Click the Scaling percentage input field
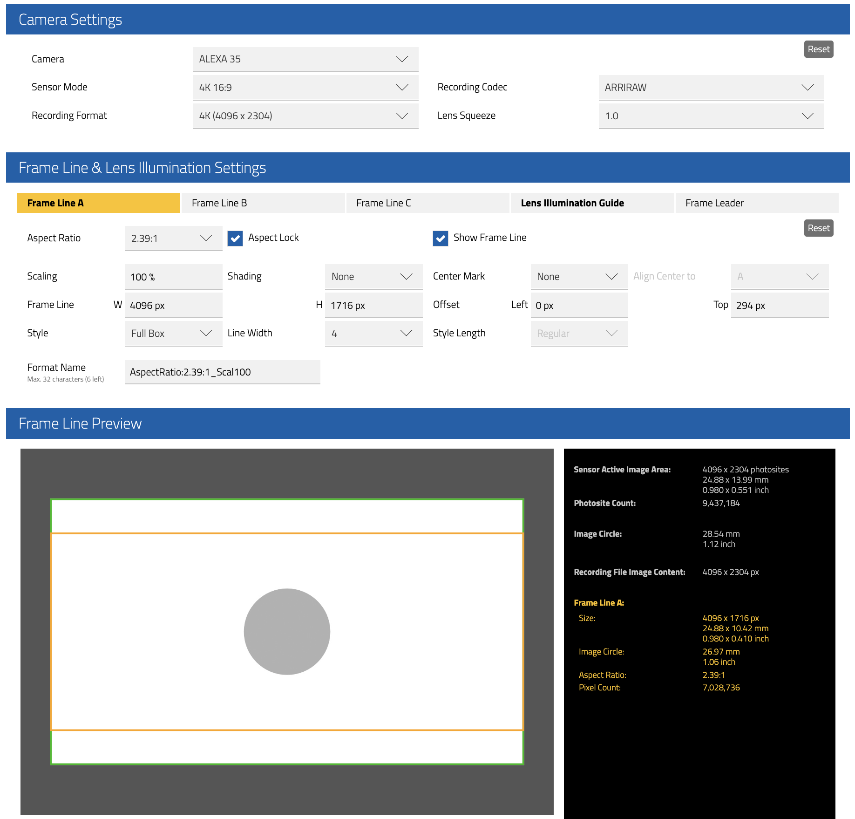Screen dimensions: 855x819 (173, 277)
